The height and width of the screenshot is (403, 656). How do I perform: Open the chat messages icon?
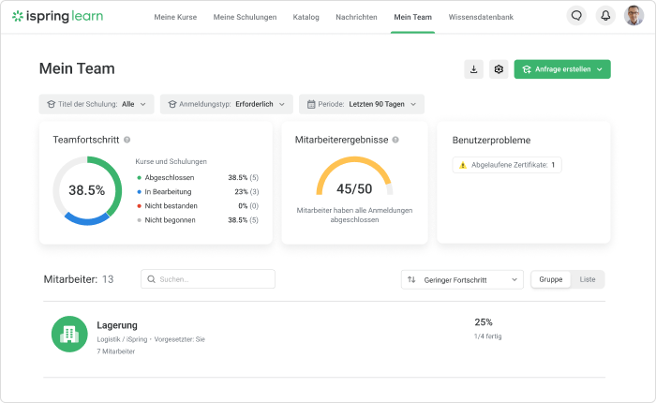pos(576,16)
